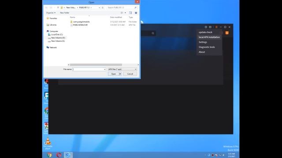Select New Volume (D:) in tree

(x=56, y=38)
